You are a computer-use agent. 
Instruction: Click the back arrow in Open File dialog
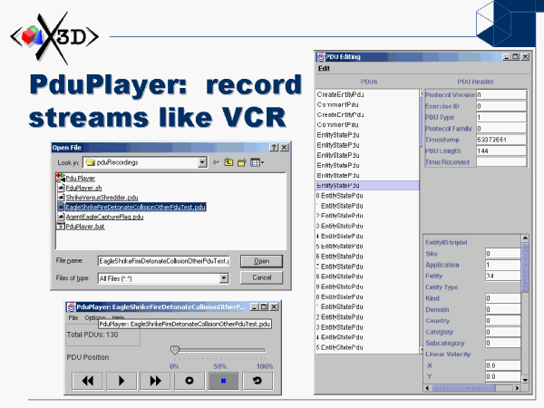click(x=215, y=163)
